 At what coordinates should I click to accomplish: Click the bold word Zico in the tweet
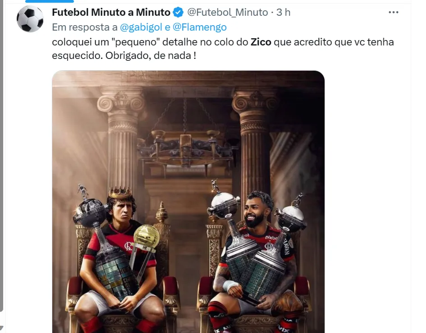point(261,42)
